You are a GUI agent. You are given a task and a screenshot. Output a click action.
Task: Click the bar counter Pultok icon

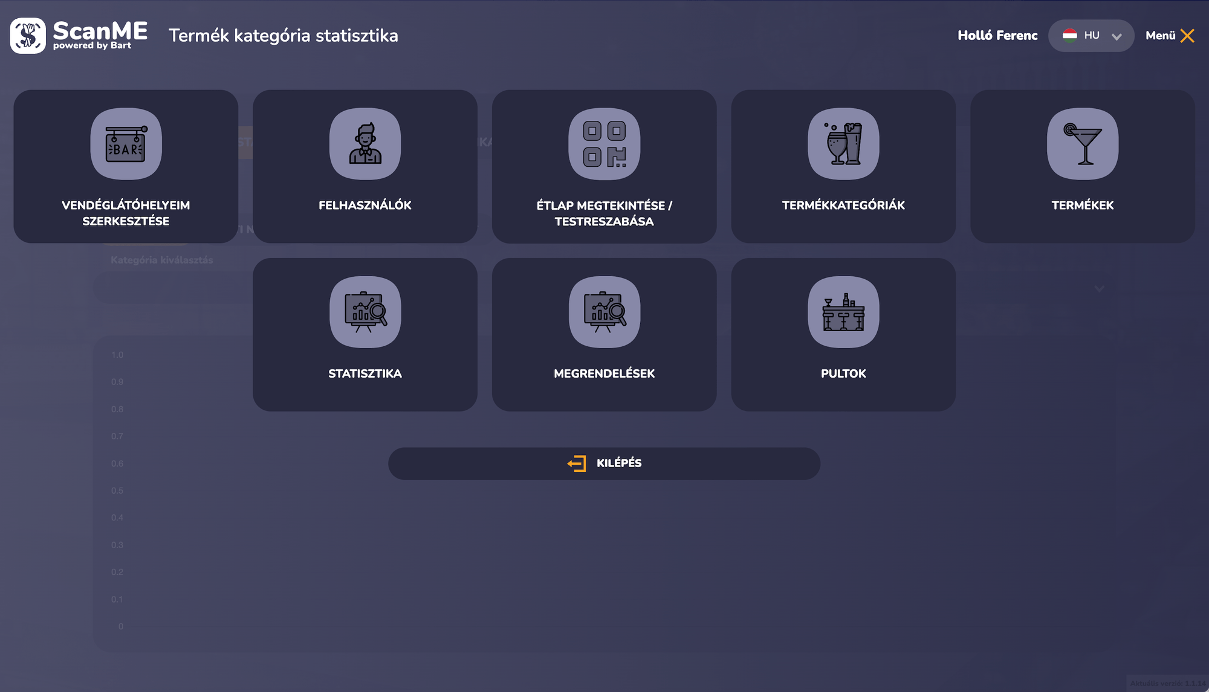click(843, 312)
